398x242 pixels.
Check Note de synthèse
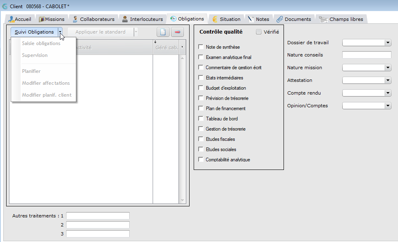tap(201, 47)
